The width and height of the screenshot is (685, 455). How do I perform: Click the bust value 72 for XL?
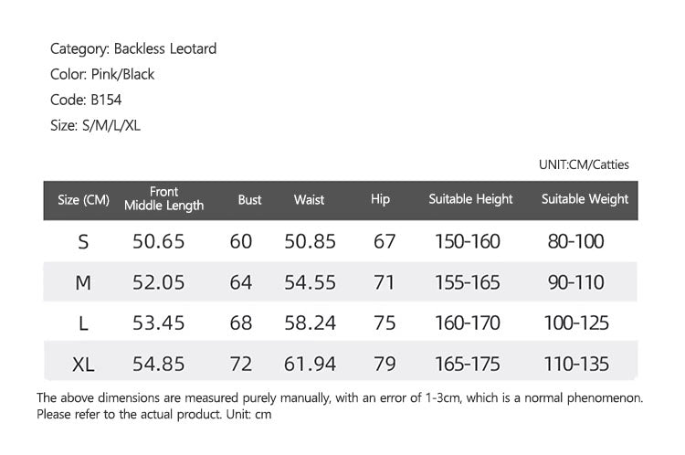(241, 364)
